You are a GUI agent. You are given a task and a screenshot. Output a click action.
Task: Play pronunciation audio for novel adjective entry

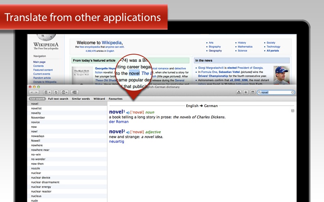(x=128, y=132)
